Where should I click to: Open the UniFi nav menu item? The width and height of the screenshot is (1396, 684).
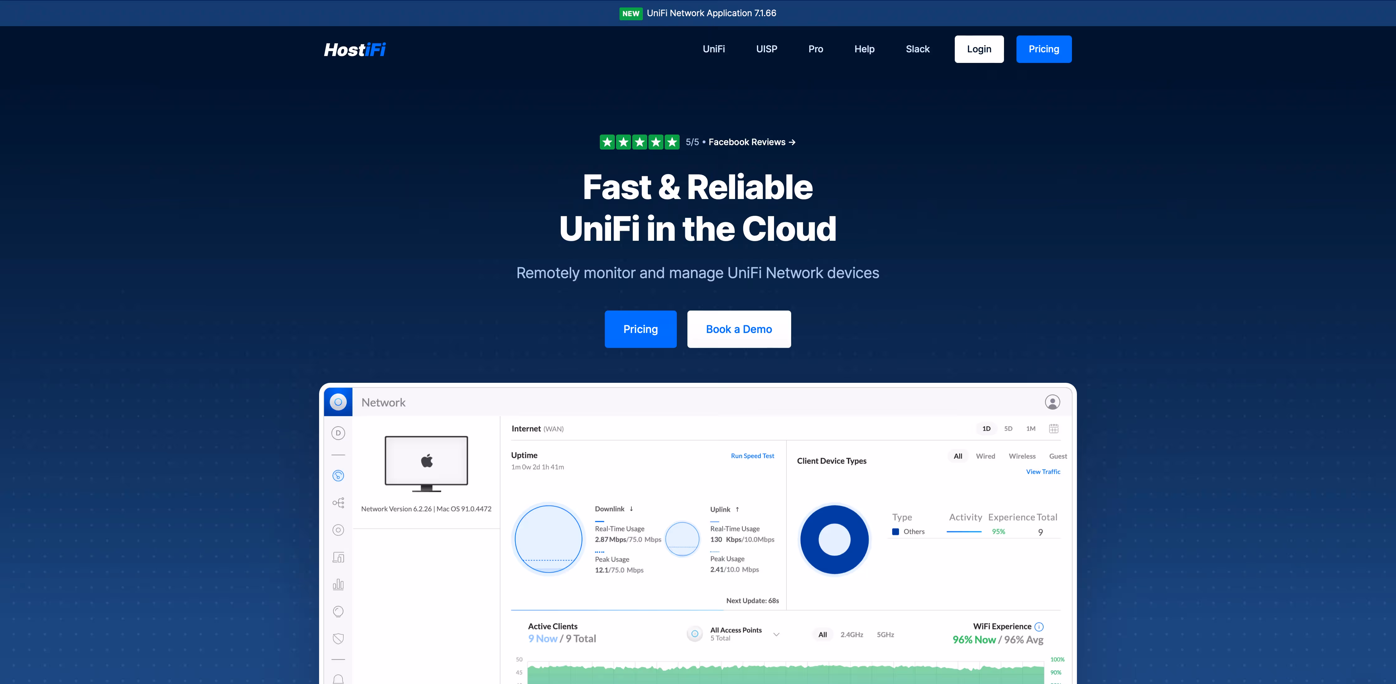(714, 49)
